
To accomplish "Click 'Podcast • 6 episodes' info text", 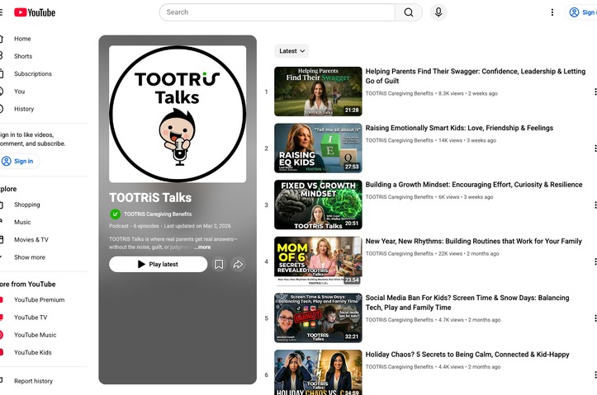I will [x=134, y=226].
